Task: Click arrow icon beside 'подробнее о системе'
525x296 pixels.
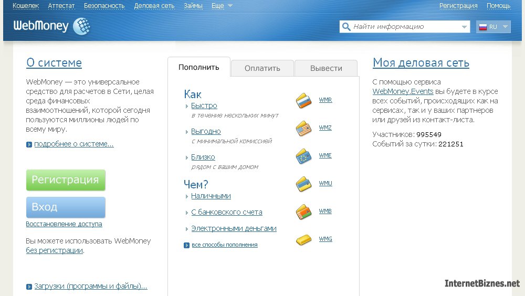Action: click(29, 145)
